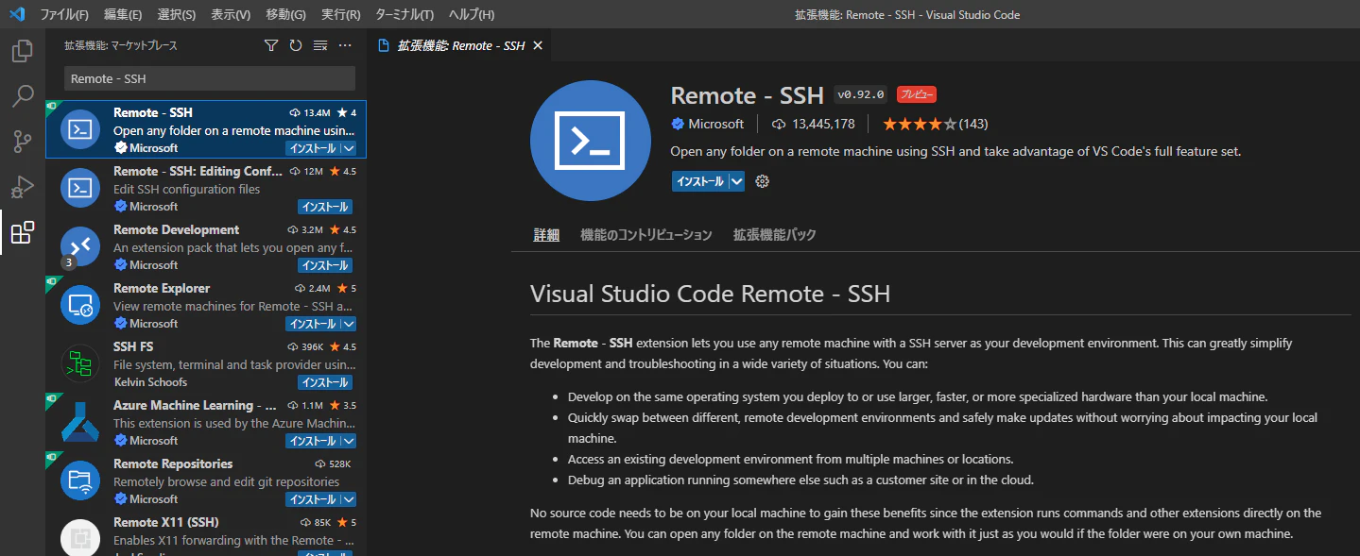Click the プレビュー badge
1360x556 pixels.
917,94
